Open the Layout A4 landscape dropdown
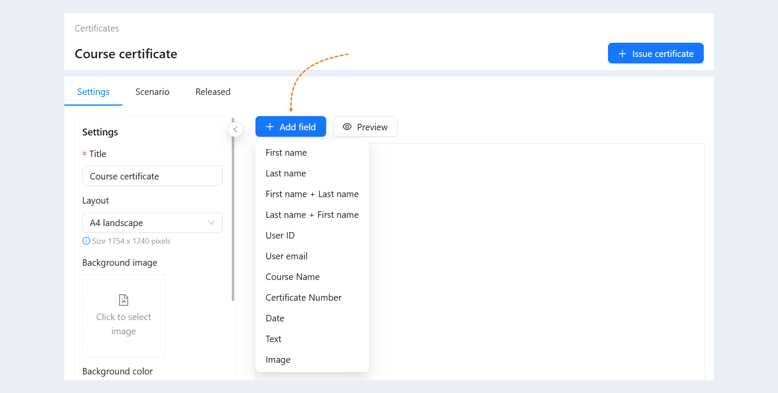Image resolution: width=778 pixels, height=393 pixels. (152, 223)
